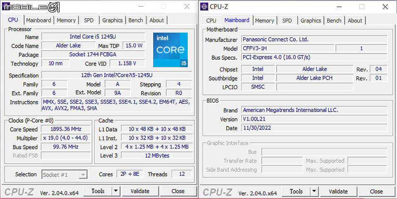The width and height of the screenshot is (397, 199).
Task: Switch to CPU tab in right window
Action: pos(211,20)
